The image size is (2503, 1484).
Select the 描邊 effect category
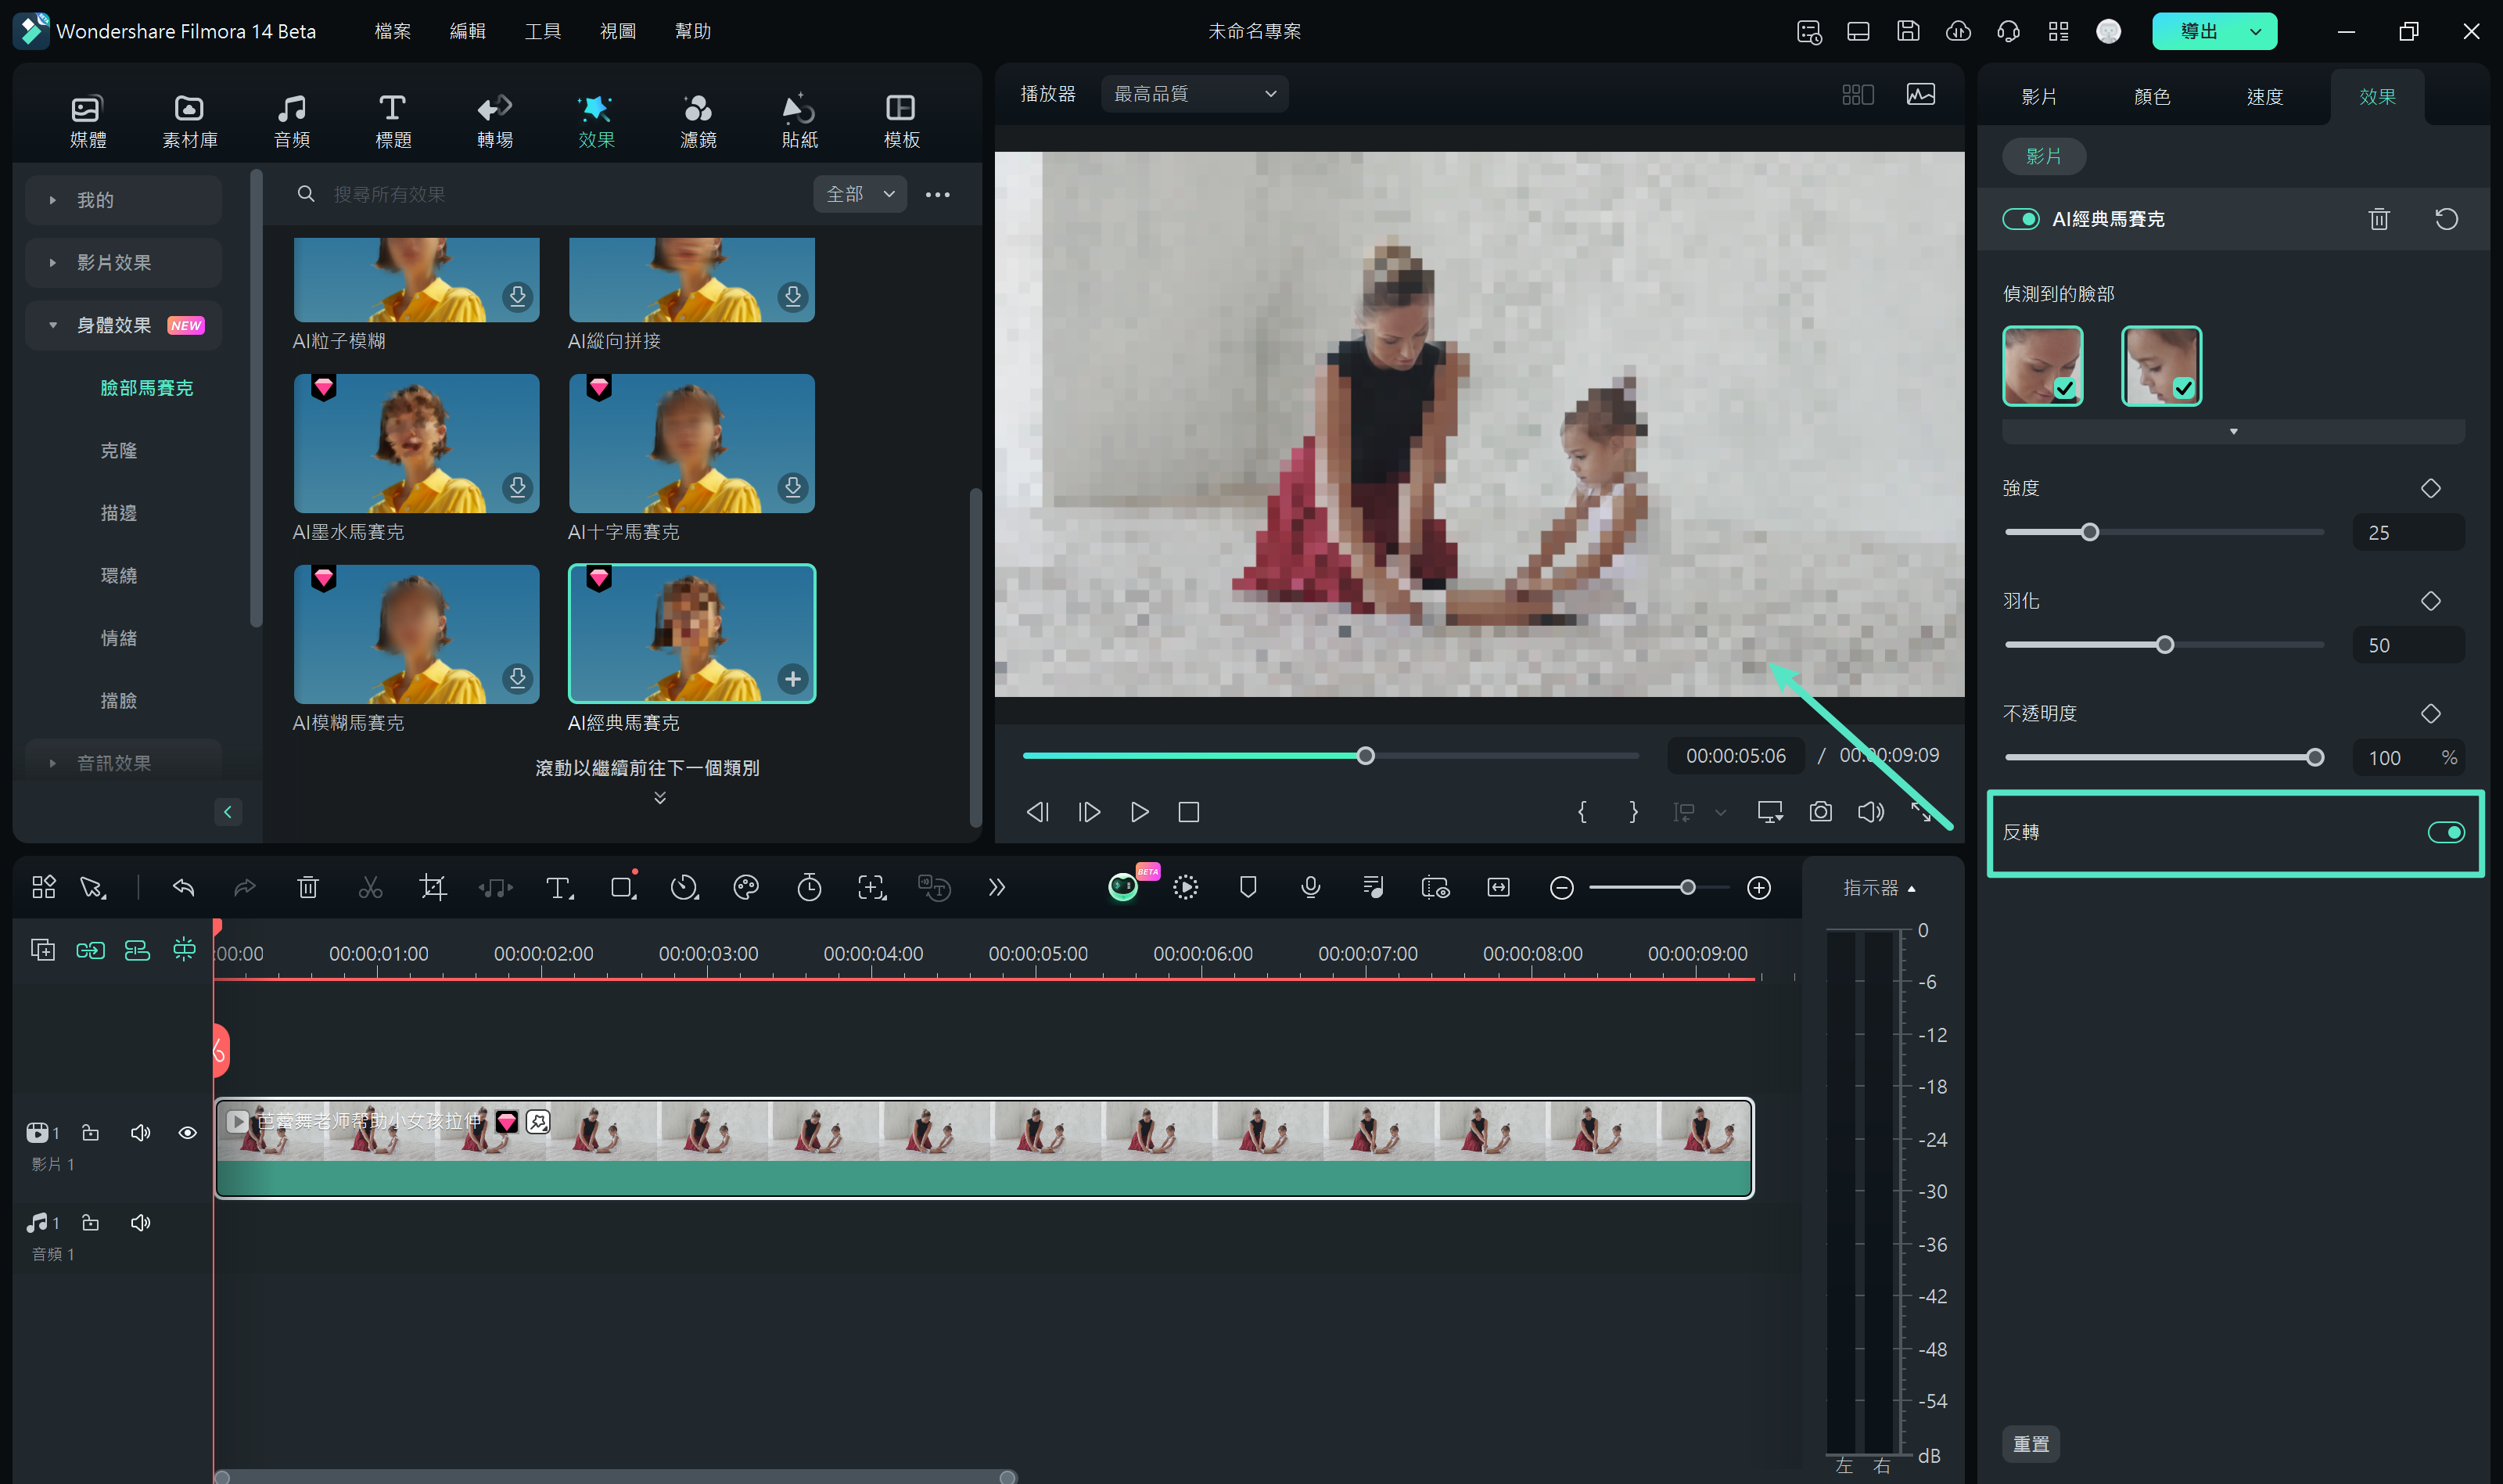click(x=119, y=513)
